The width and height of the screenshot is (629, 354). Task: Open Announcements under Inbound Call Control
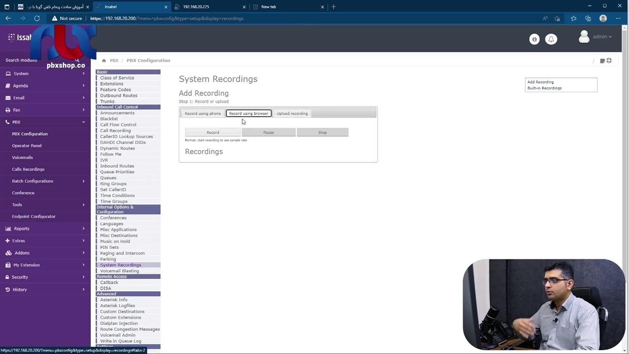(x=117, y=113)
